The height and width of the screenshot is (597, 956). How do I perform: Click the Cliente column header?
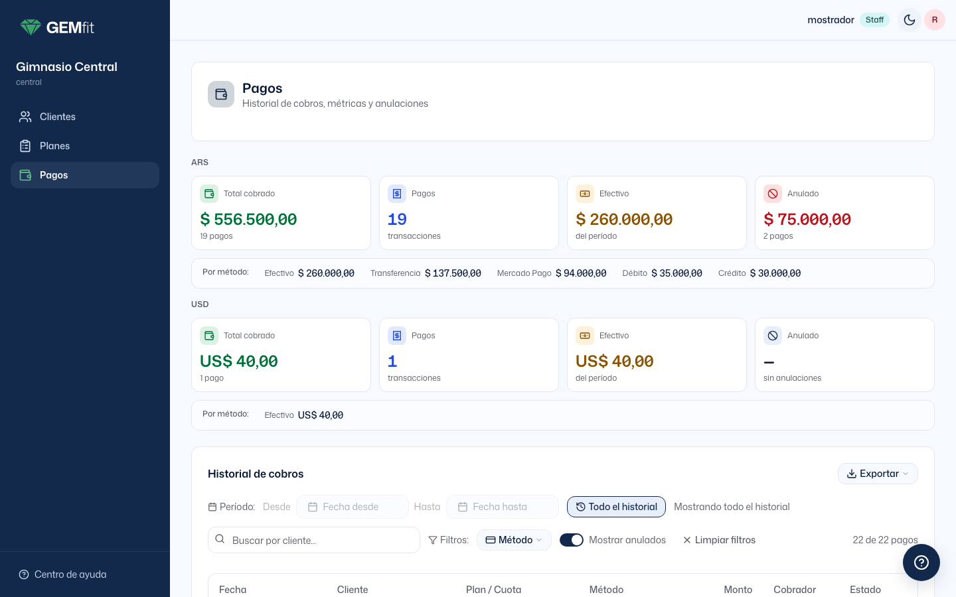353,590
